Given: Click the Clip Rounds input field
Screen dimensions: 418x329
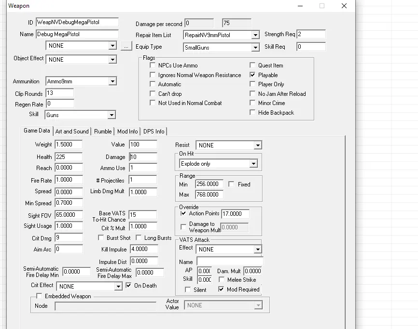Looking at the screenshot, I should coord(59,93).
